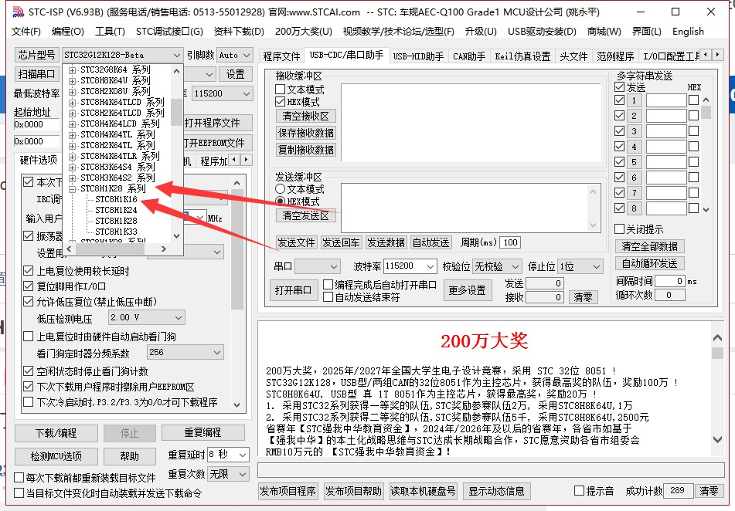Toggle 编程完成后自动打开串口 checkbox
The image size is (735, 511).
pos(328,284)
